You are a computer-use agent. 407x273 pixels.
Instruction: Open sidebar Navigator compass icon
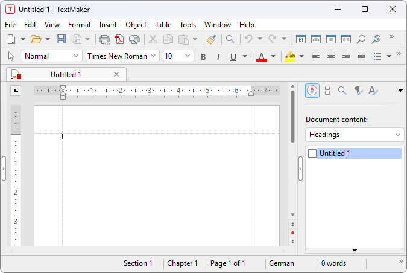[x=312, y=91]
